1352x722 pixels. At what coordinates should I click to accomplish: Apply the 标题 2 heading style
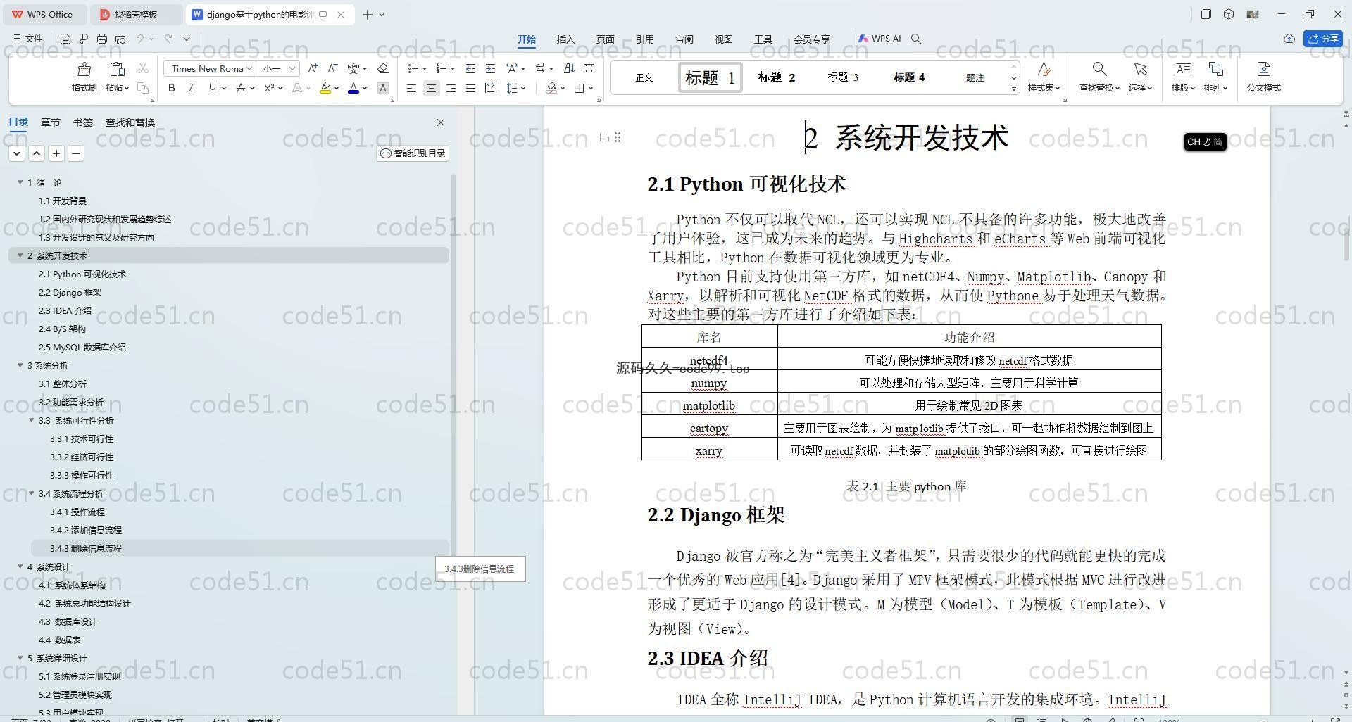(x=777, y=77)
